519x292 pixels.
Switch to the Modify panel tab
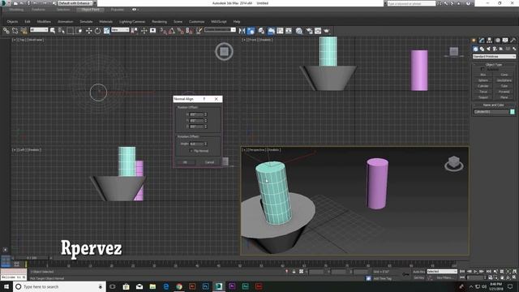click(x=482, y=41)
